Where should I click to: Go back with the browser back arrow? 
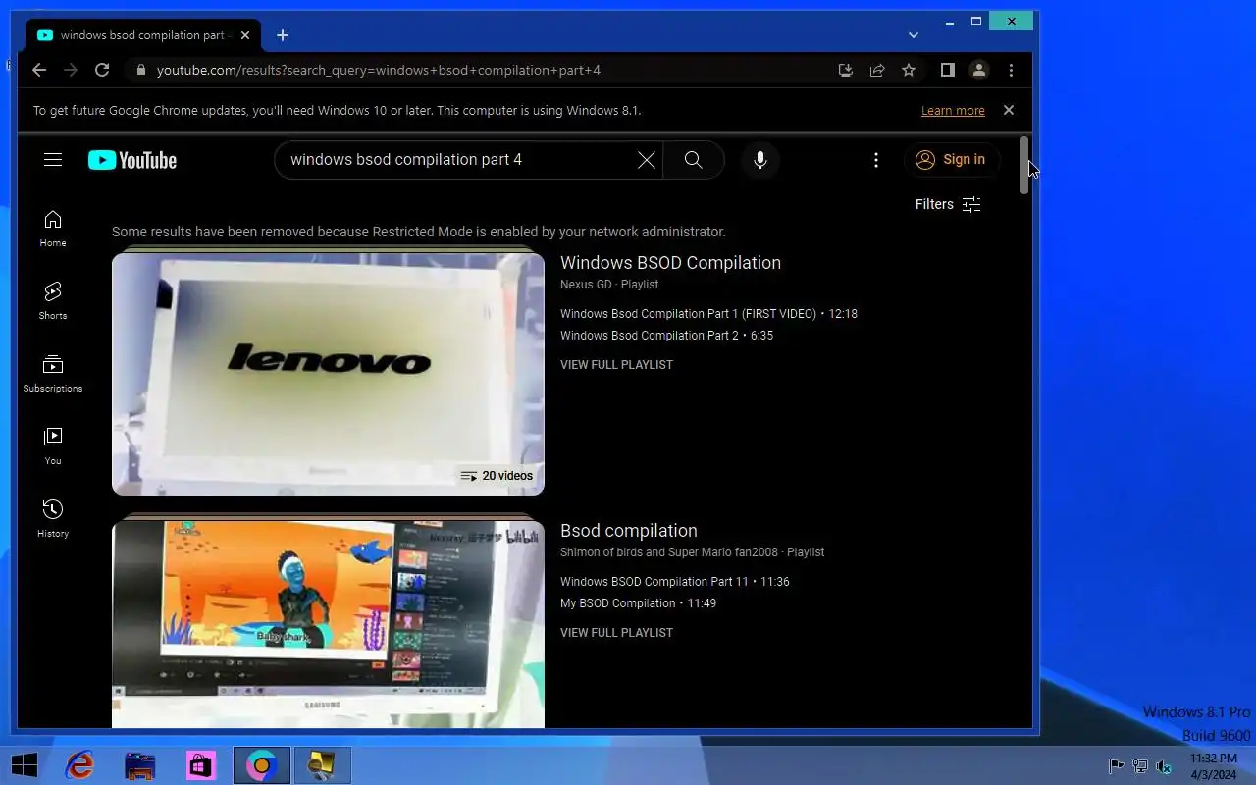(x=38, y=70)
